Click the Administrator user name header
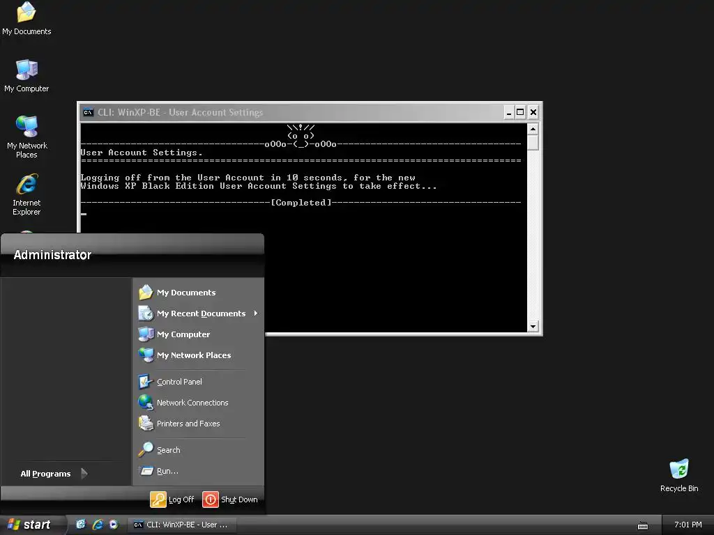 pos(52,255)
